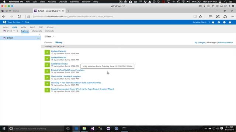
Task: Open the settings gear in blue header
Action: click(x=219, y=22)
